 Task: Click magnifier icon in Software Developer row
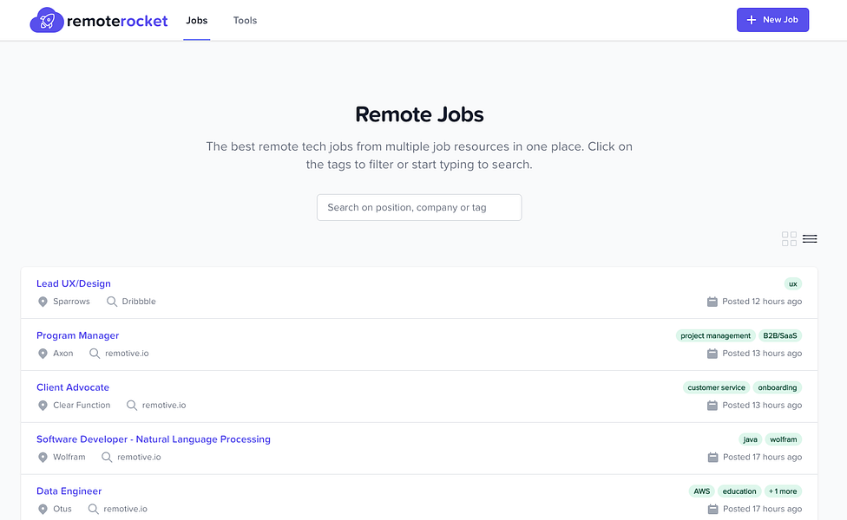pos(107,457)
